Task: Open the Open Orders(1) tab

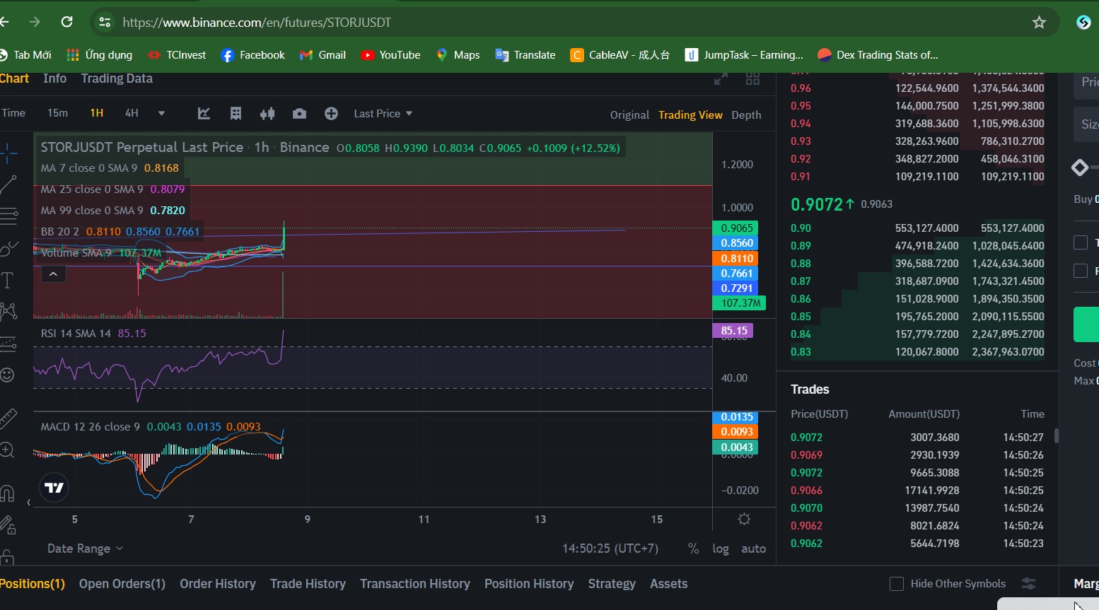Action: point(122,584)
